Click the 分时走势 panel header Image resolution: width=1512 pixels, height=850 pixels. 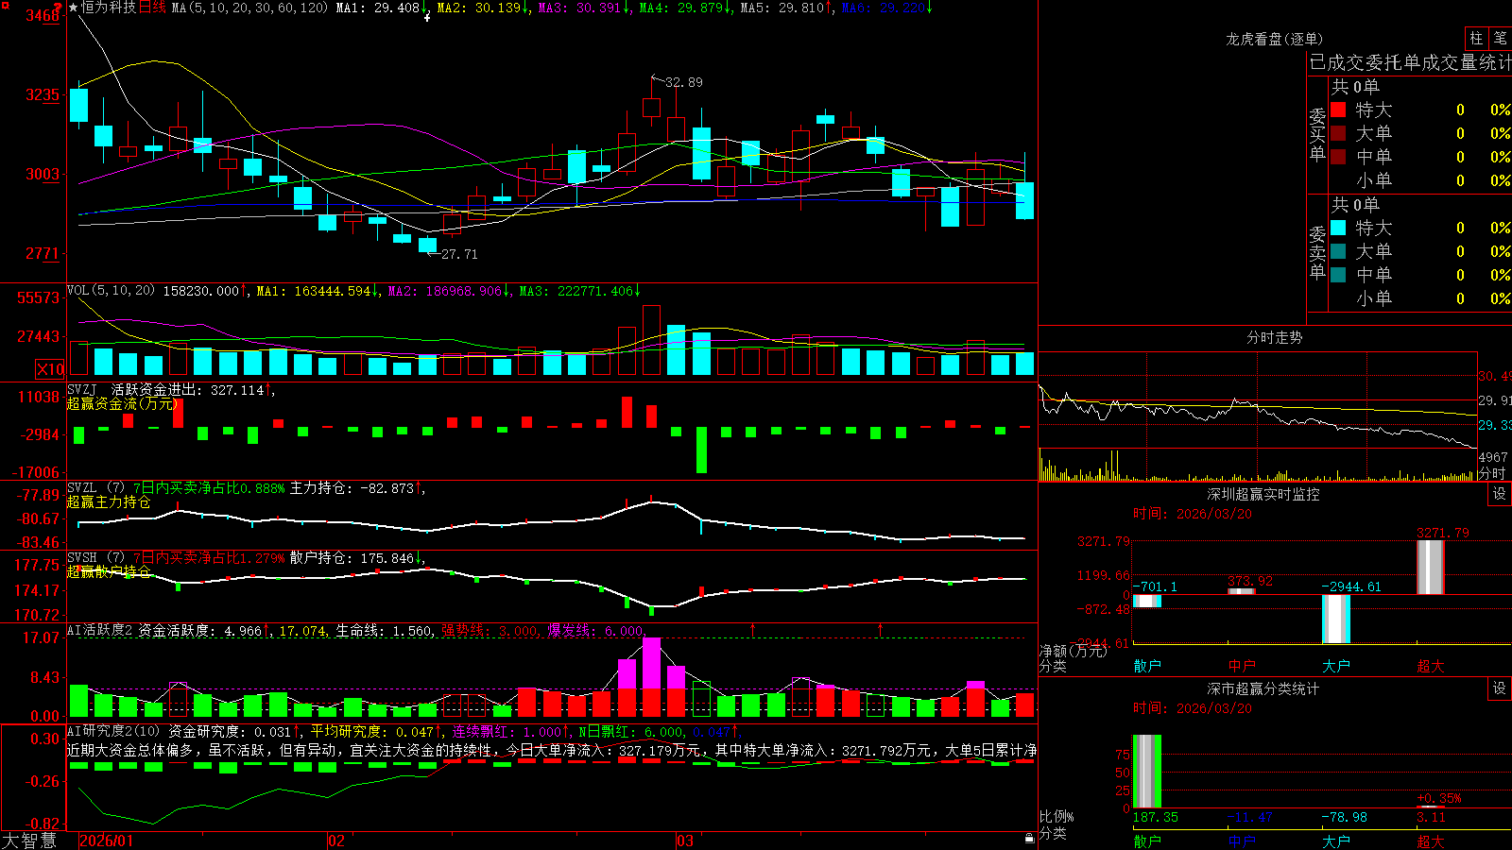pos(1274,337)
